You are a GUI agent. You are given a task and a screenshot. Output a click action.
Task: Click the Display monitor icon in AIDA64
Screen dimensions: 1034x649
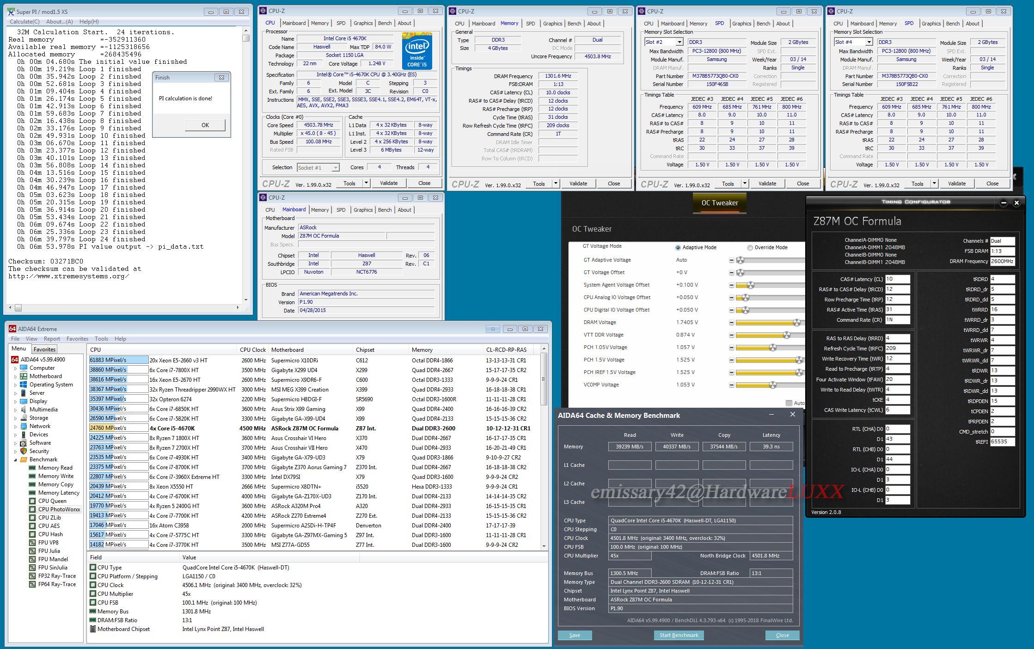[x=24, y=401]
